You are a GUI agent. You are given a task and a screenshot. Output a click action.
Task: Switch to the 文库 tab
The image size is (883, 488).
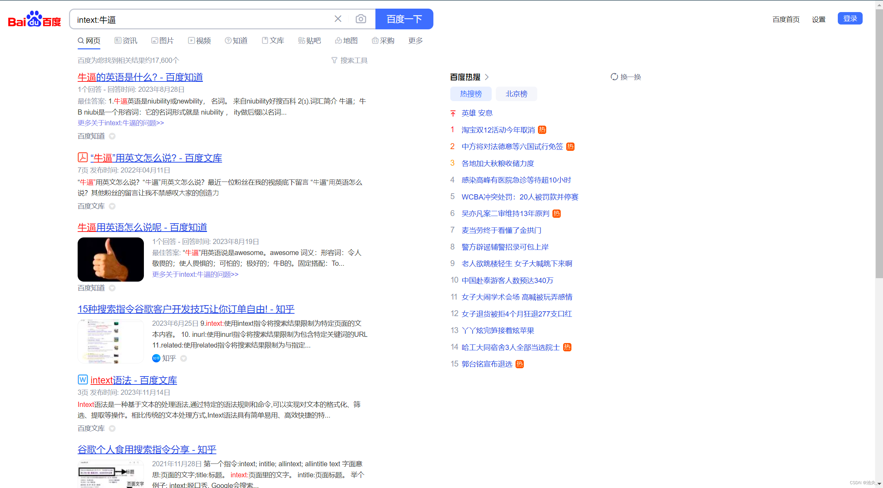click(273, 41)
